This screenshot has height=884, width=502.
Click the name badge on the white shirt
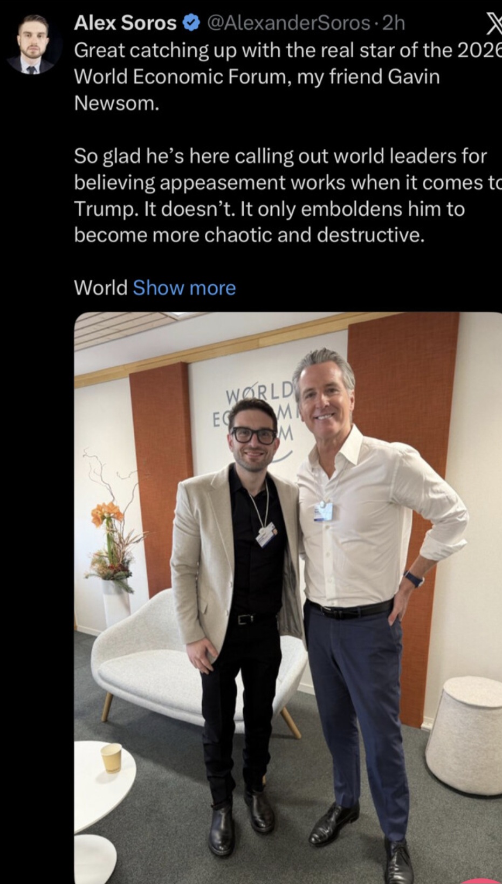click(x=323, y=511)
